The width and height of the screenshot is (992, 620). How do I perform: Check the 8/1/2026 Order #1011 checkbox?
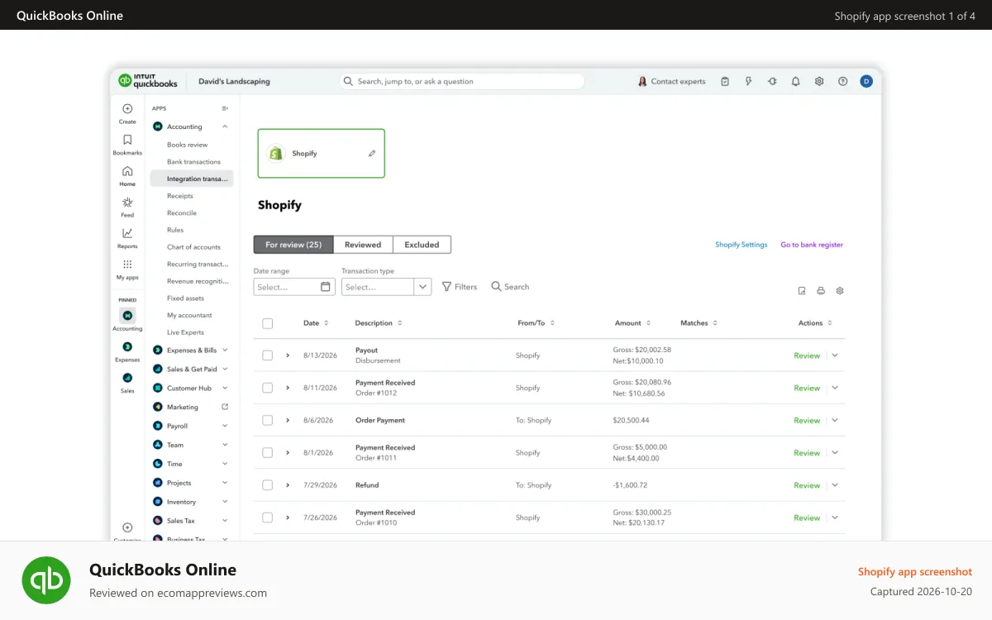(267, 452)
